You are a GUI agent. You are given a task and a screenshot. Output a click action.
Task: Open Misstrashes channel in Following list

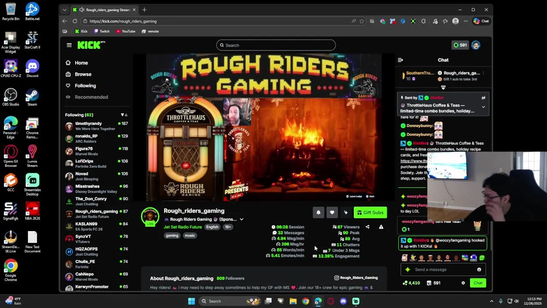(x=97, y=189)
